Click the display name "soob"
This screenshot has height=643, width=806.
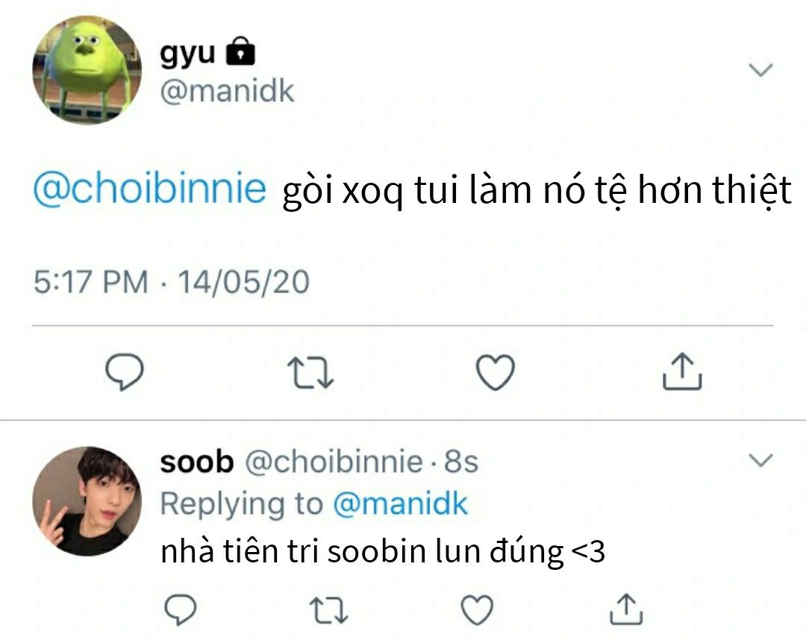pyautogui.click(x=197, y=462)
